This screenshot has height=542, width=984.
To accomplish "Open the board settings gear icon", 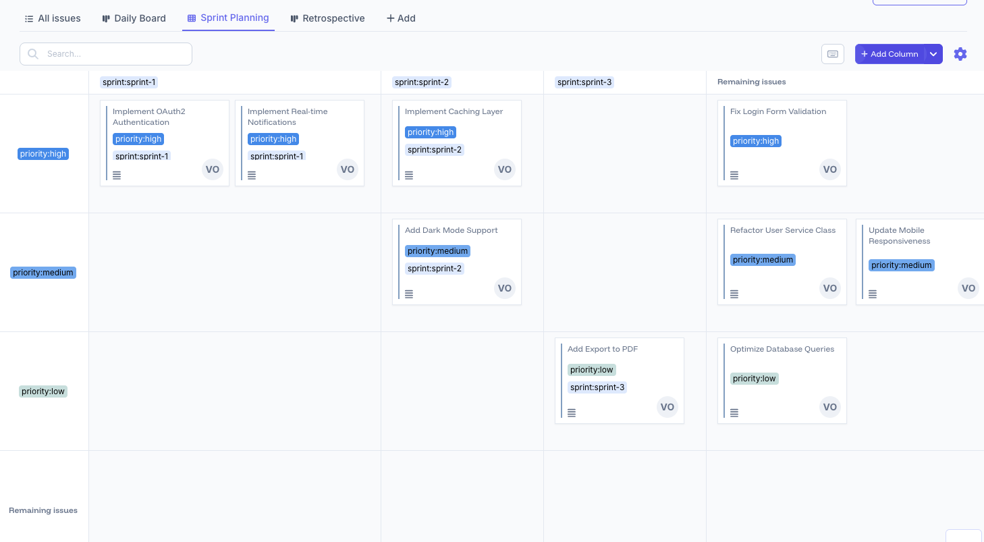I will tap(960, 54).
